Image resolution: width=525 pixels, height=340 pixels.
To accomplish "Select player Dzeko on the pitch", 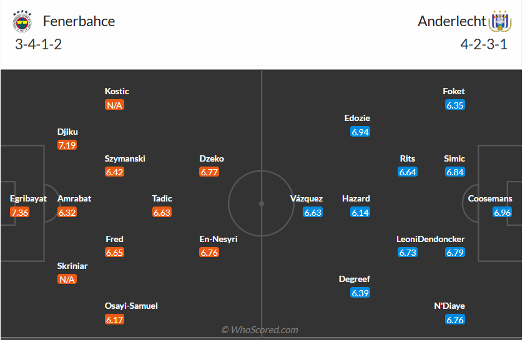I will [x=212, y=158].
